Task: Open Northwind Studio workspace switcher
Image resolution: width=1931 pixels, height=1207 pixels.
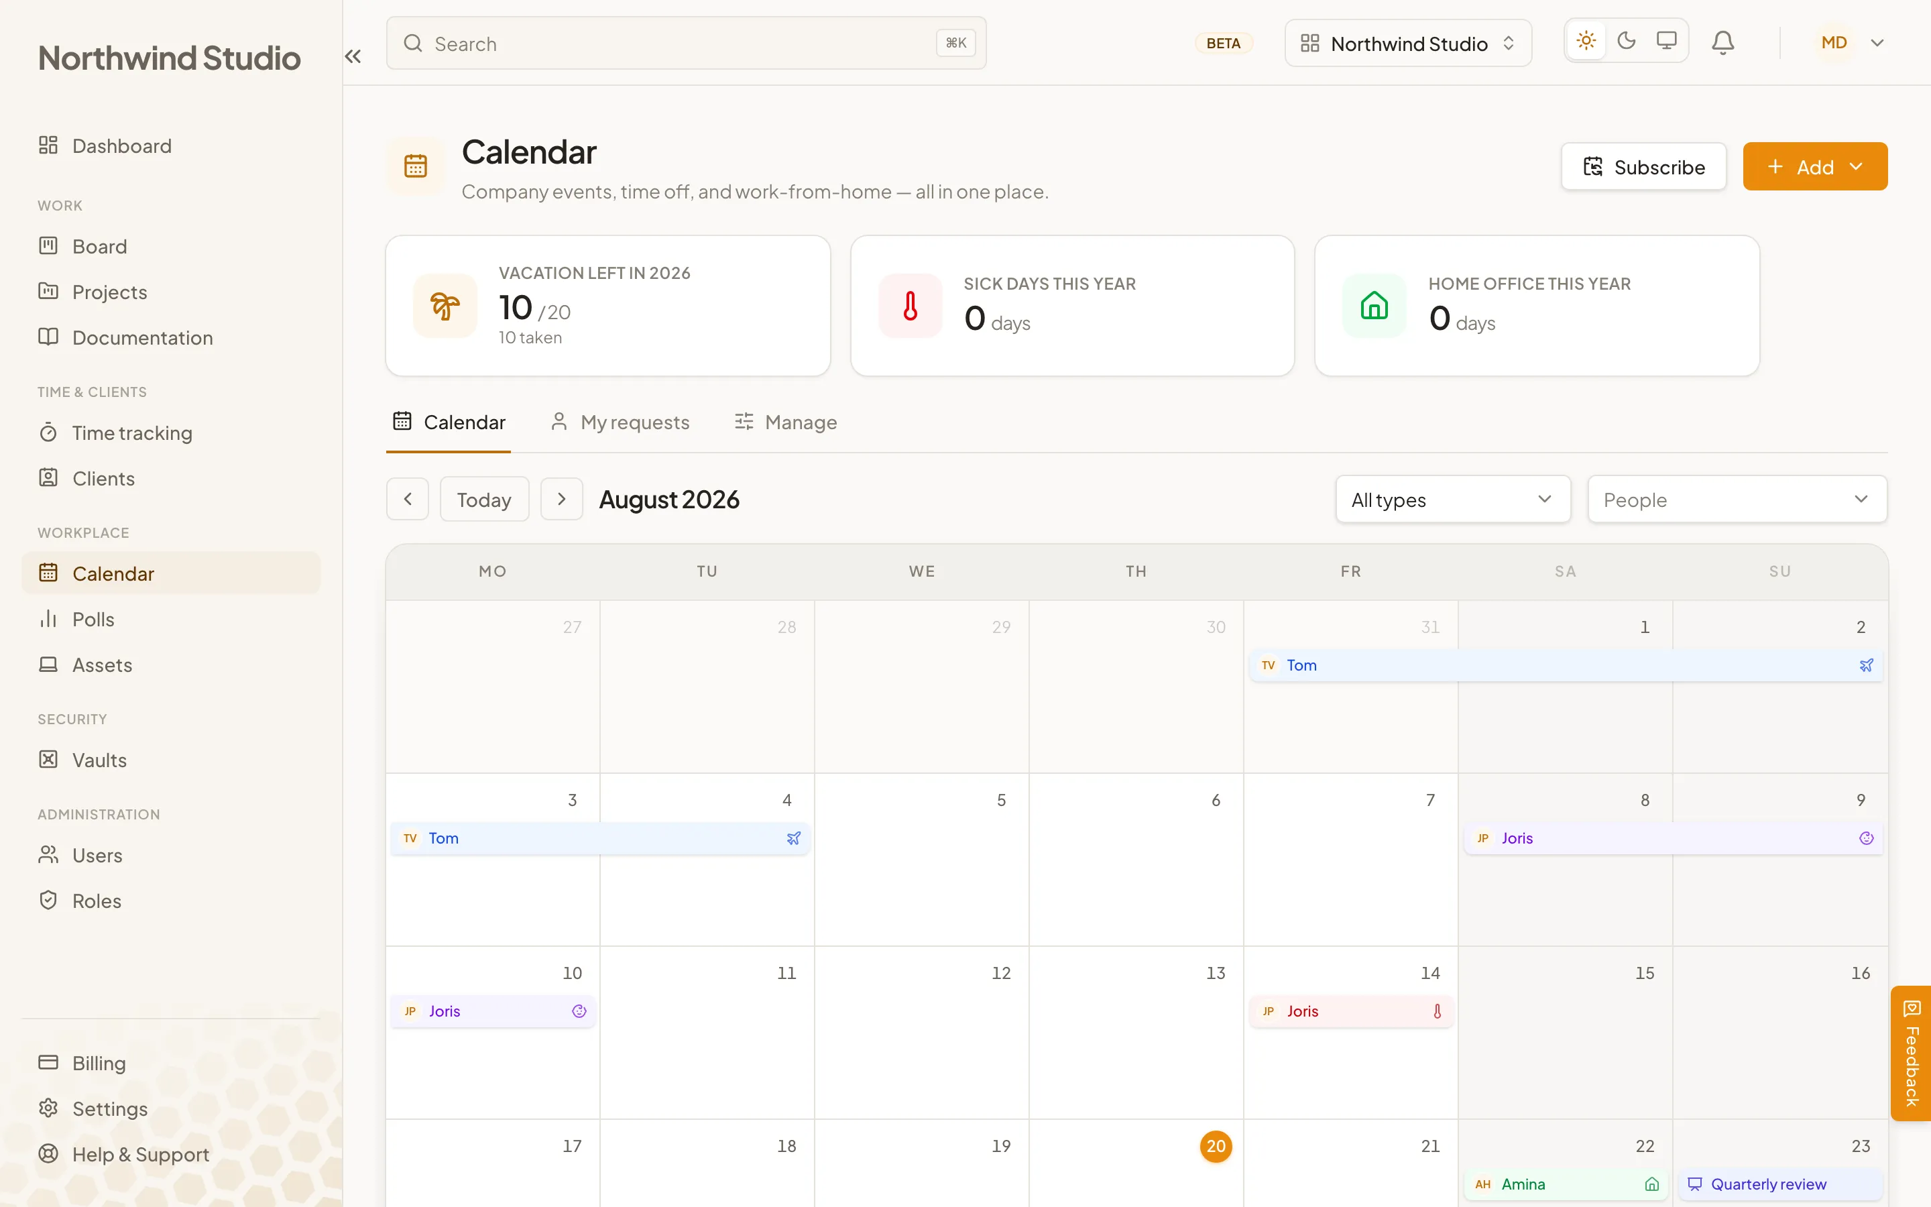Action: pyautogui.click(x=1407, y=43)
